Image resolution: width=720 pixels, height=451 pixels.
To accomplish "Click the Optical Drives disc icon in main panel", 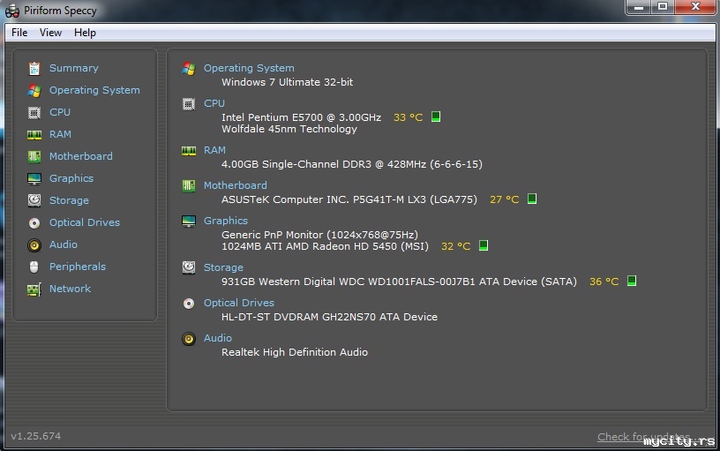I will click(x=189, y=304).
